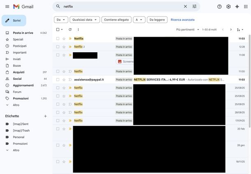The image size is (251, 174).
Task: Toggle importance marker on 11:00 Netflix email
Action: [x=70, y=72]
